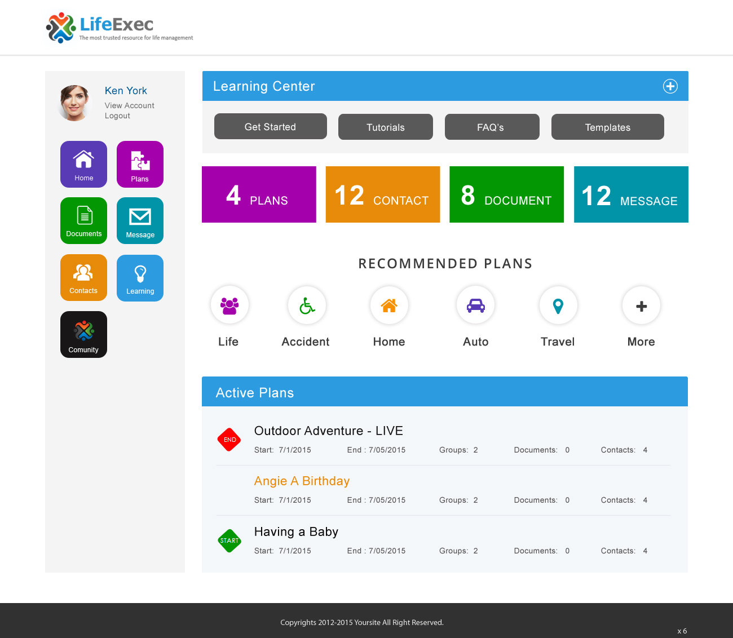This screenshot has height=638, width=733.
Task: Open the Message envelope tile
Action: coord(140,220)
